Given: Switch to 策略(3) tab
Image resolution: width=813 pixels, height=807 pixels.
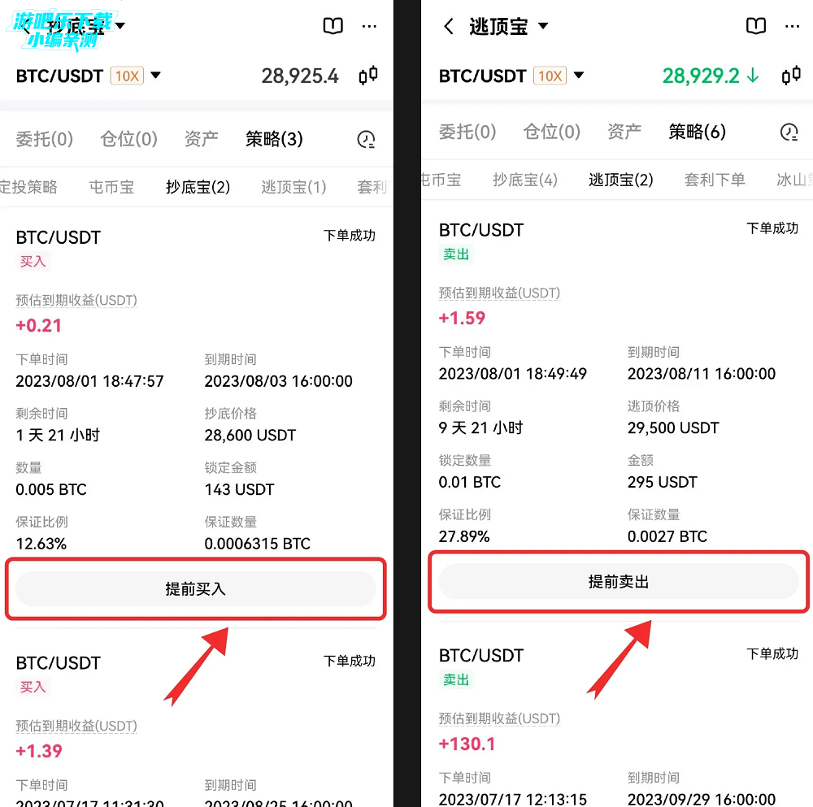Looking at the screenshot, I should tap(274, 139).
